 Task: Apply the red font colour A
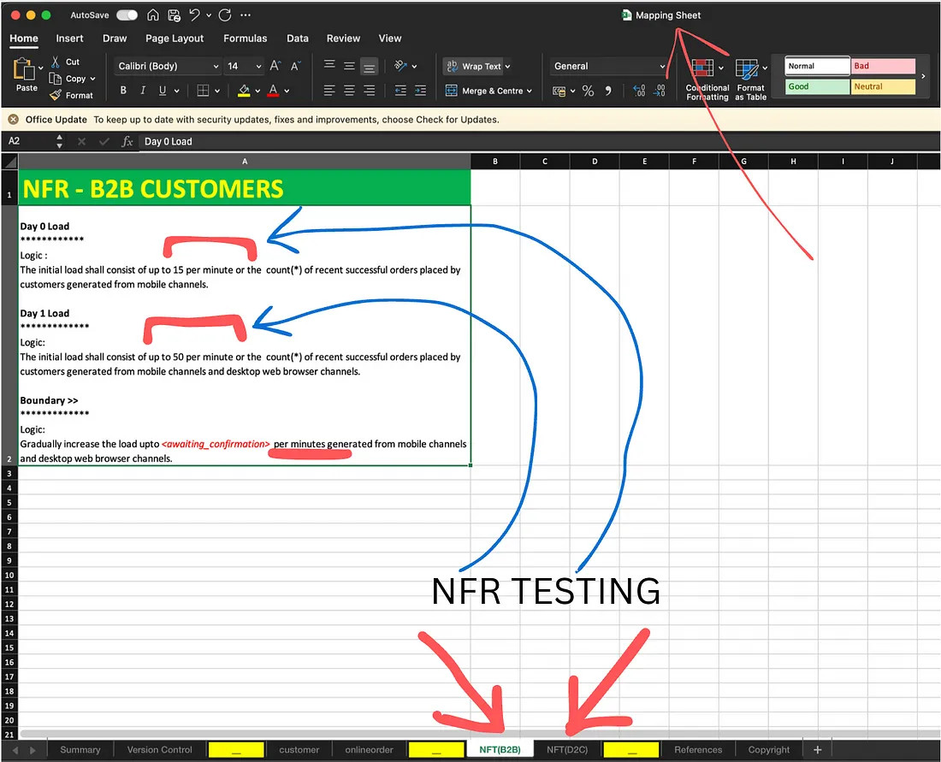(273, 90)
